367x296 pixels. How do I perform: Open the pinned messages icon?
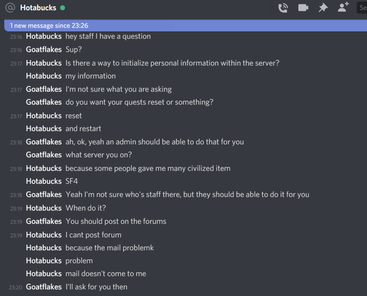(323, 8)
